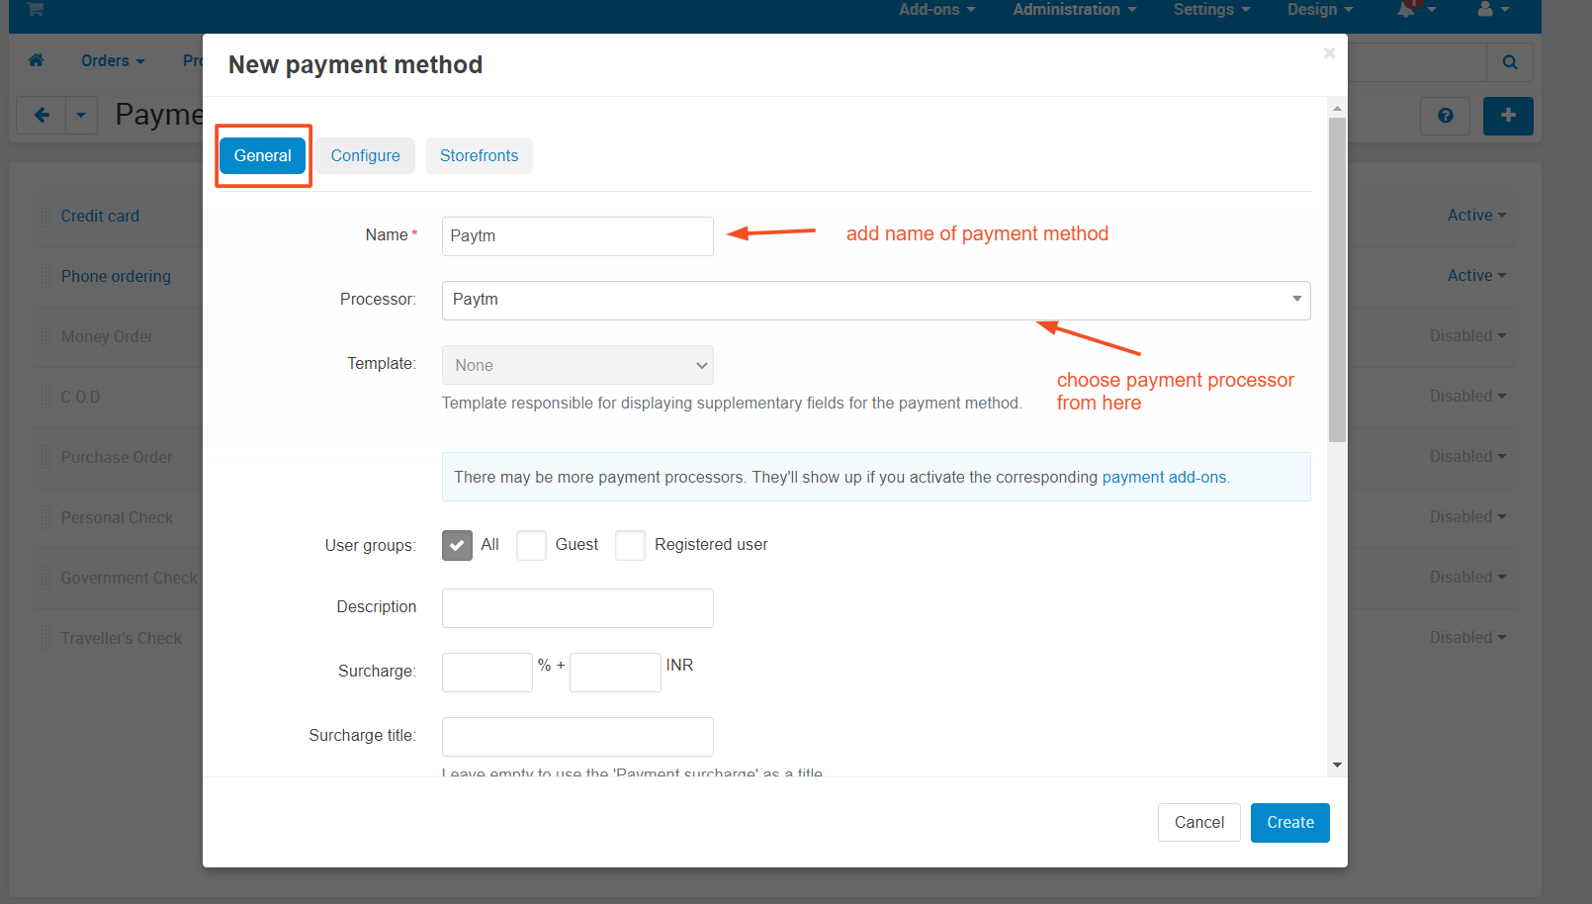Click the Surcharge percent field
Image resolution: width=1592 pixels, height=904 pixels.
pyautogui.click(x=487, y=673)
